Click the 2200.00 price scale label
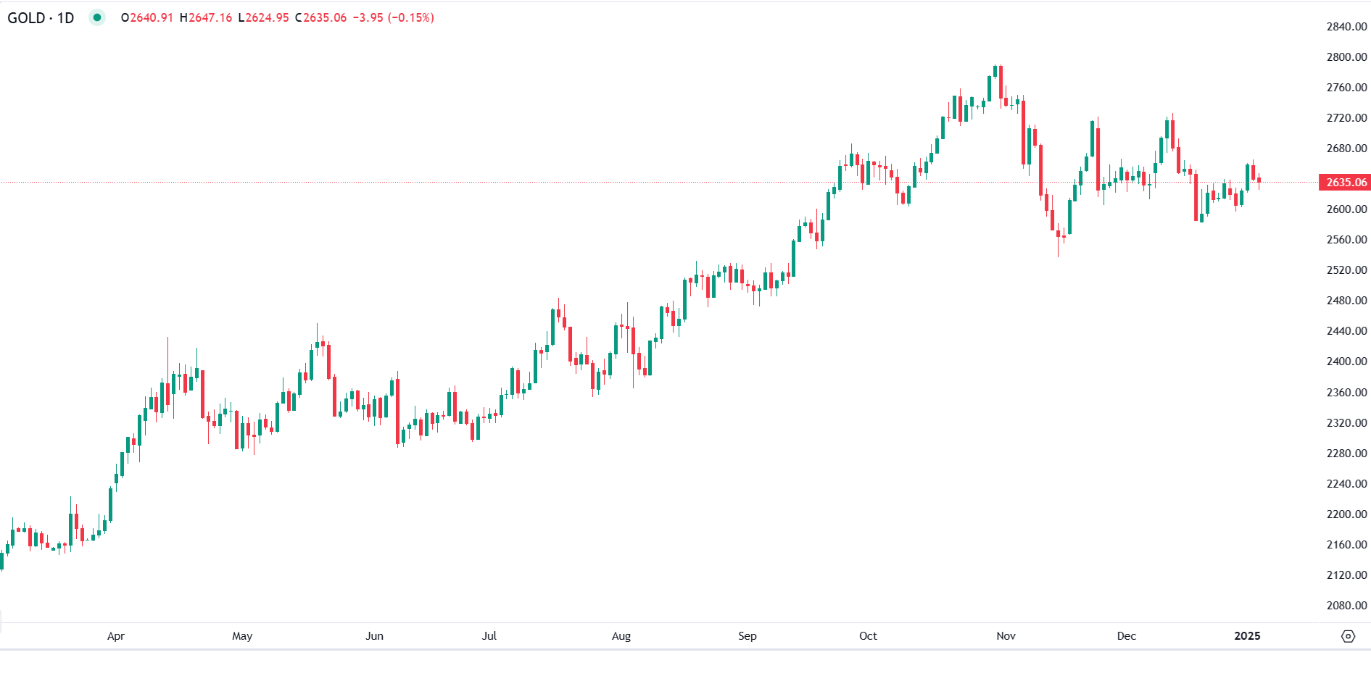 coord(1346,514)
